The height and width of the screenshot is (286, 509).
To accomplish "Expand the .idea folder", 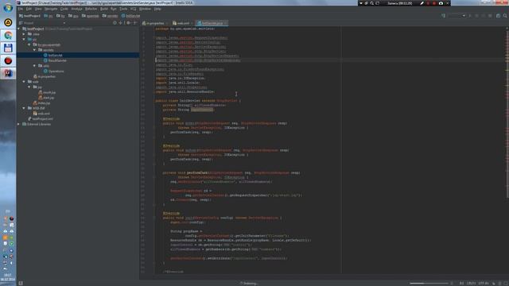I will (24, 33).
